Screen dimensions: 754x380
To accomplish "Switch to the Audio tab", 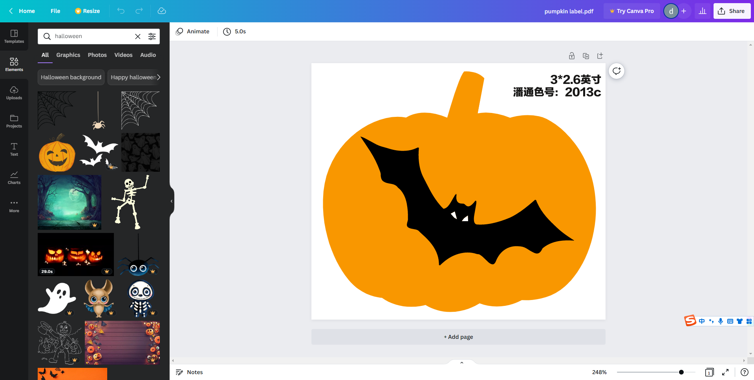I will 148,55.
